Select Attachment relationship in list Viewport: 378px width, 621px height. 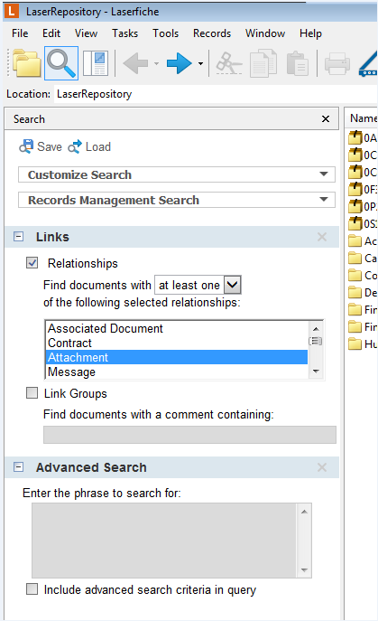177,357
